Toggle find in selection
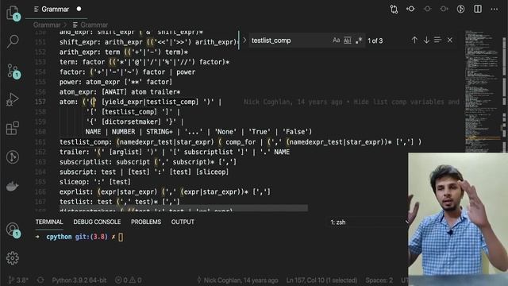The height and width of the screenshot is (286, 508). coord(437,41)
